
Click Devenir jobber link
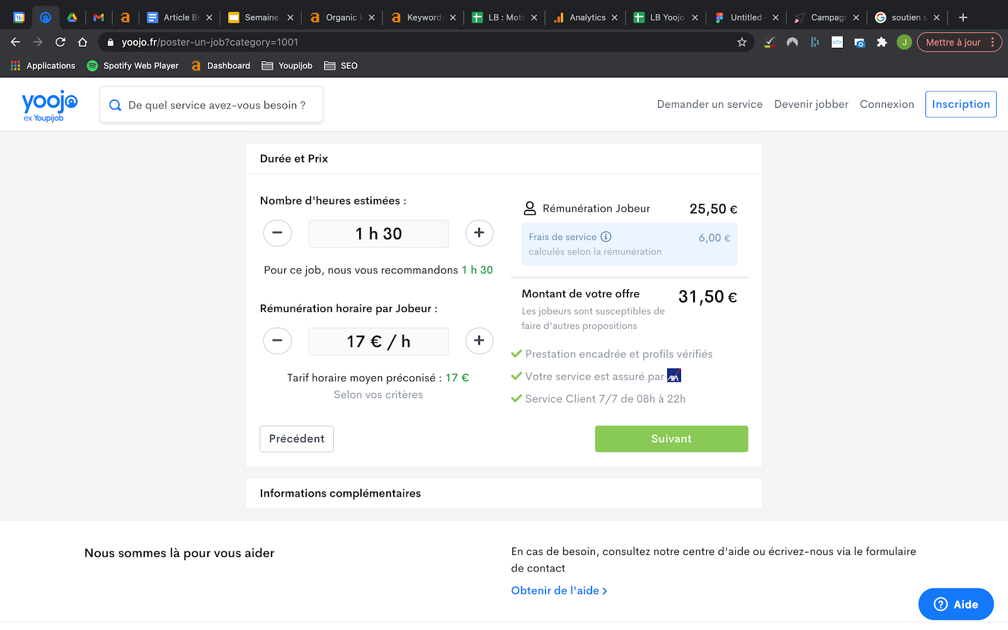(811, 104)
